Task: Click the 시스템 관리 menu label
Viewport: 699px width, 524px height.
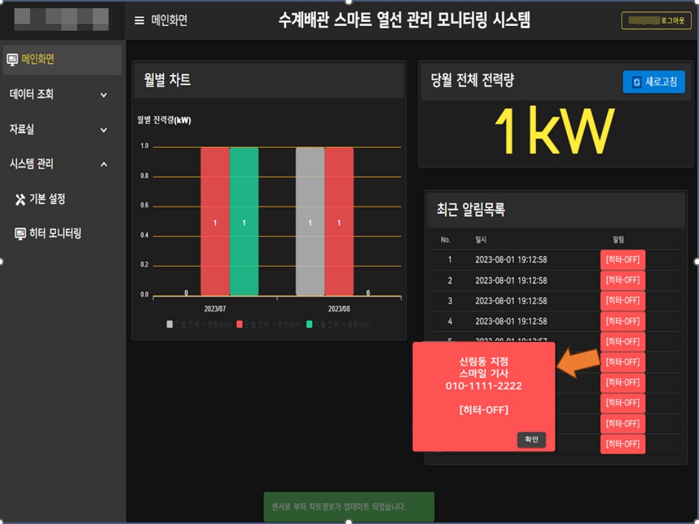Action: coord(31,164)
